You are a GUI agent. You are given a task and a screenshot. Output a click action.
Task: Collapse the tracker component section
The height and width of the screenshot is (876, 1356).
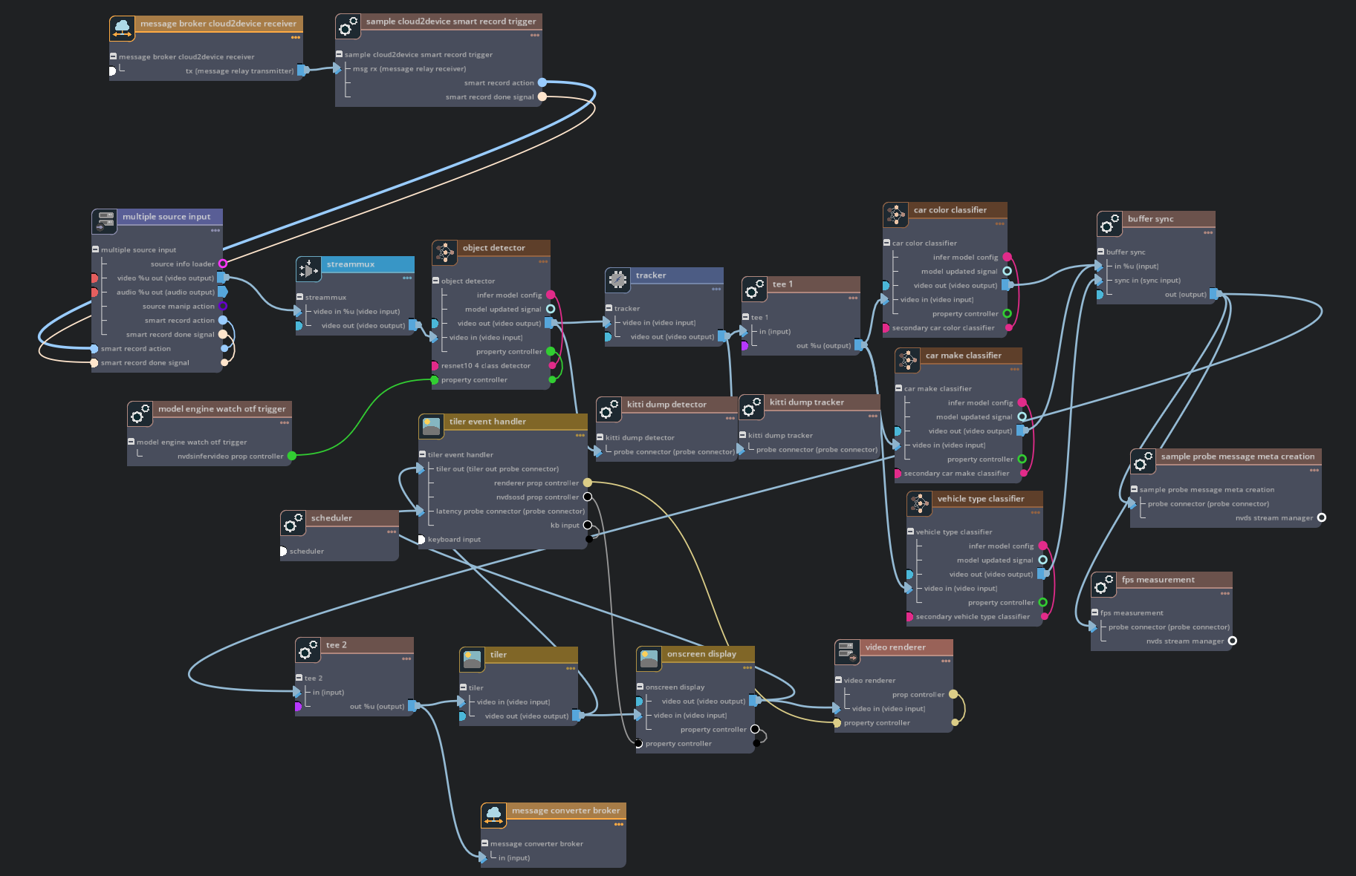[609, 308]
